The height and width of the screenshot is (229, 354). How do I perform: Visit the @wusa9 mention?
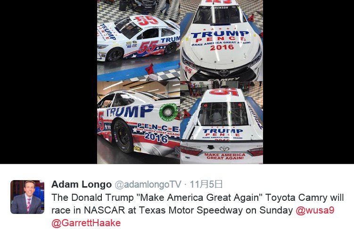point(315,210)
